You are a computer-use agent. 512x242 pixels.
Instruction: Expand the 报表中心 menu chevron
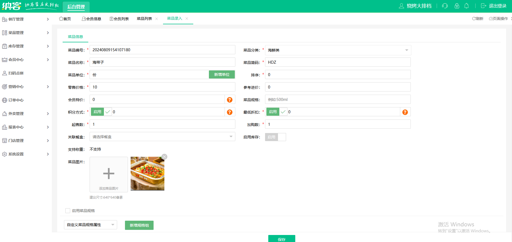[48, 127]
